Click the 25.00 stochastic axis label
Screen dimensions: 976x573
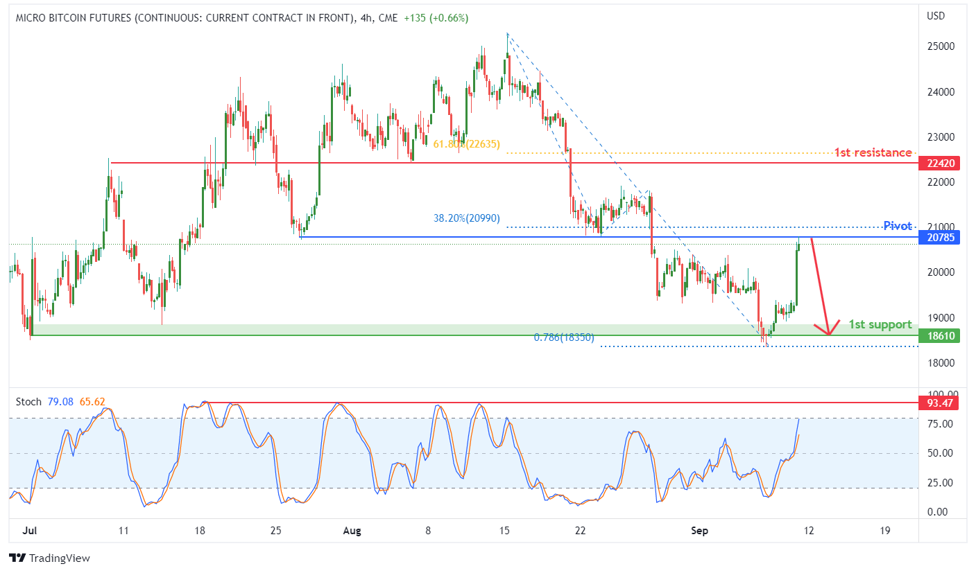point(939,483)
